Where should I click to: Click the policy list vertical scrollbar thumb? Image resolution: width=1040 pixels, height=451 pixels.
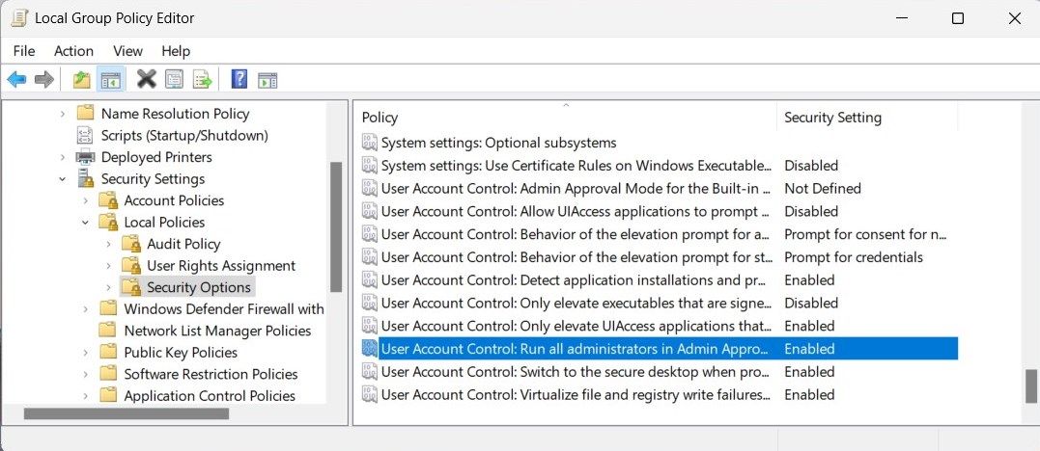point(1030,385)
